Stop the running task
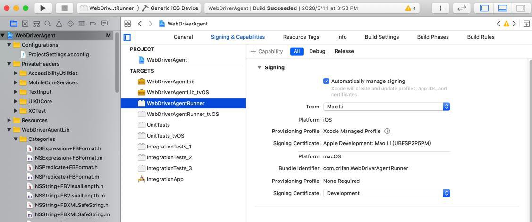The image size is (532, 222). pos(64,8)
